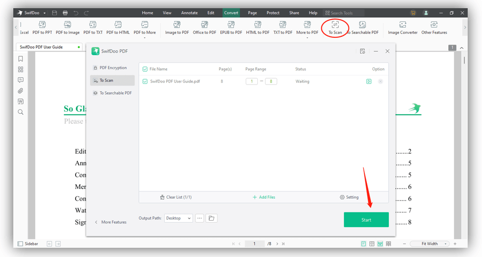Click Add Files in the dialog

tap(264, 197)
